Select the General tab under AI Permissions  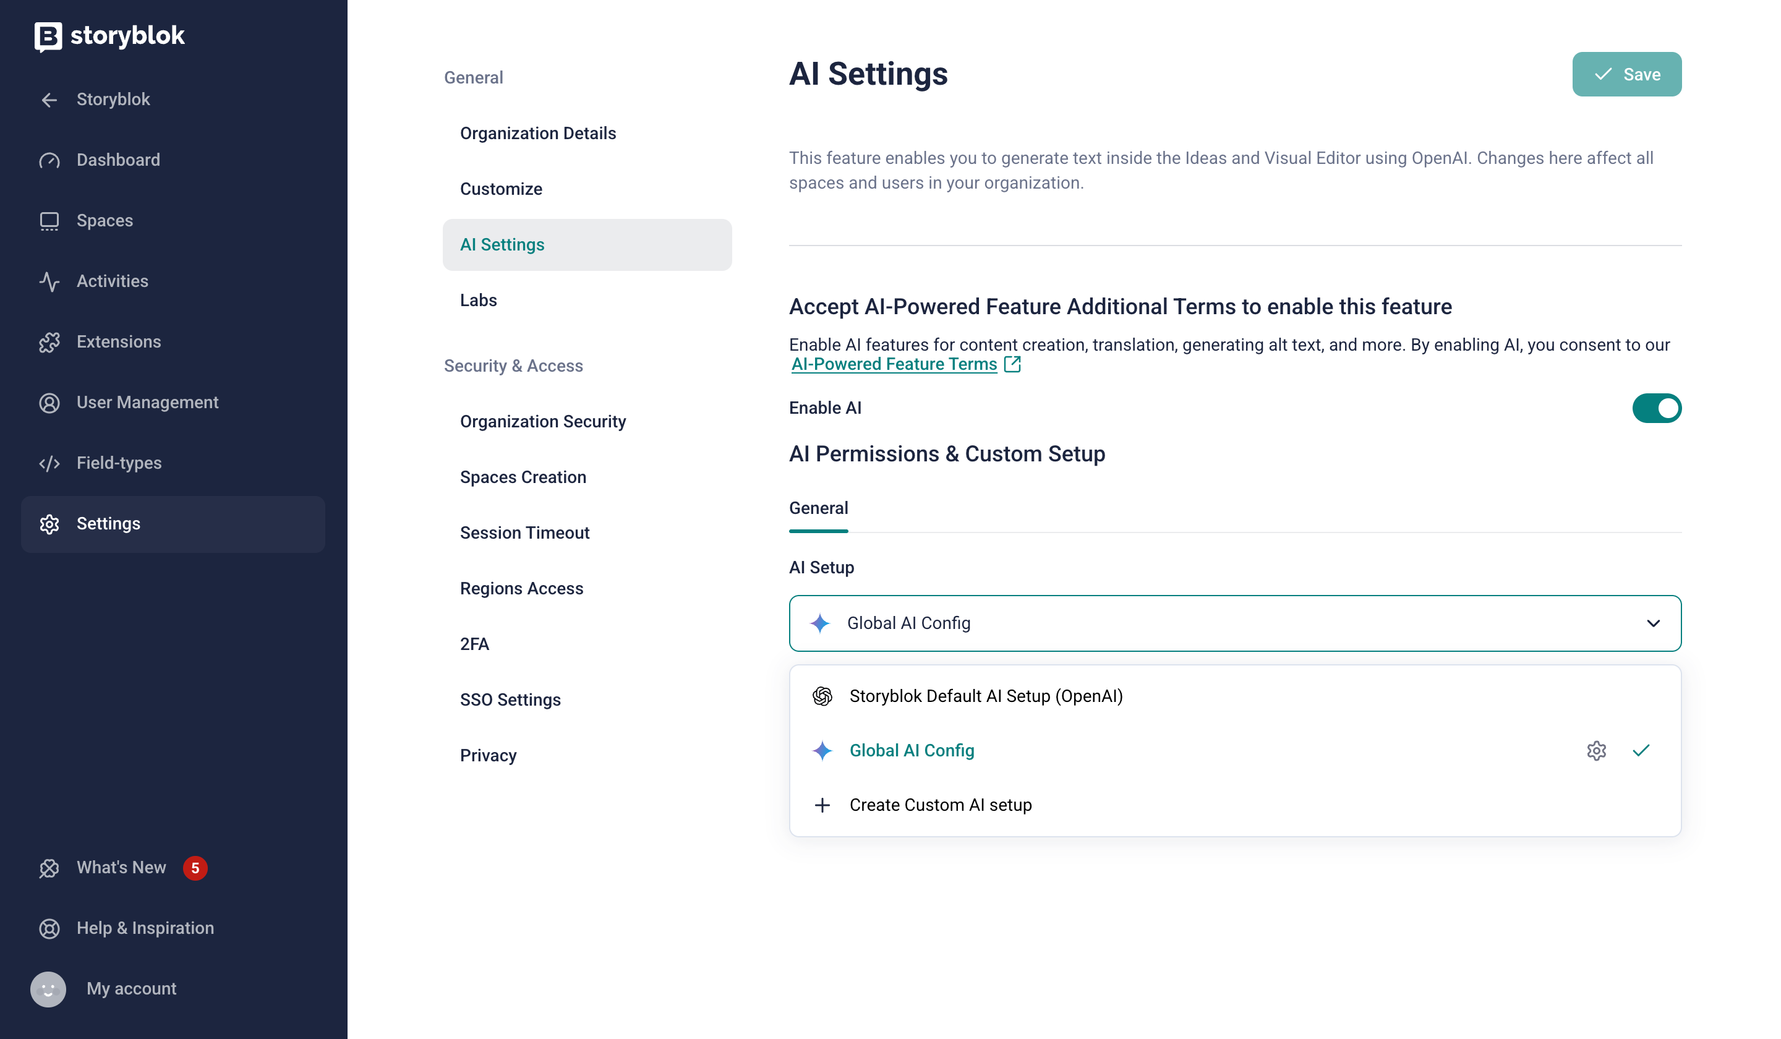[818, 508]
